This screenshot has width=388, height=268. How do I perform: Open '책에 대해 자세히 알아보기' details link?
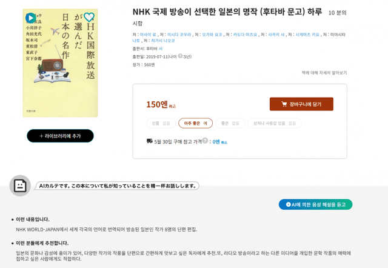(324, 73)
